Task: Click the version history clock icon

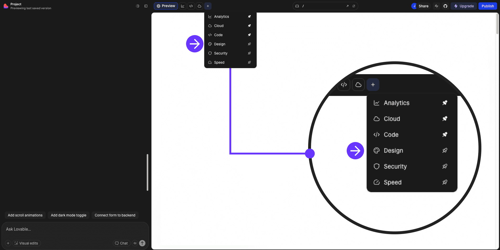Action: pos(138,6)
